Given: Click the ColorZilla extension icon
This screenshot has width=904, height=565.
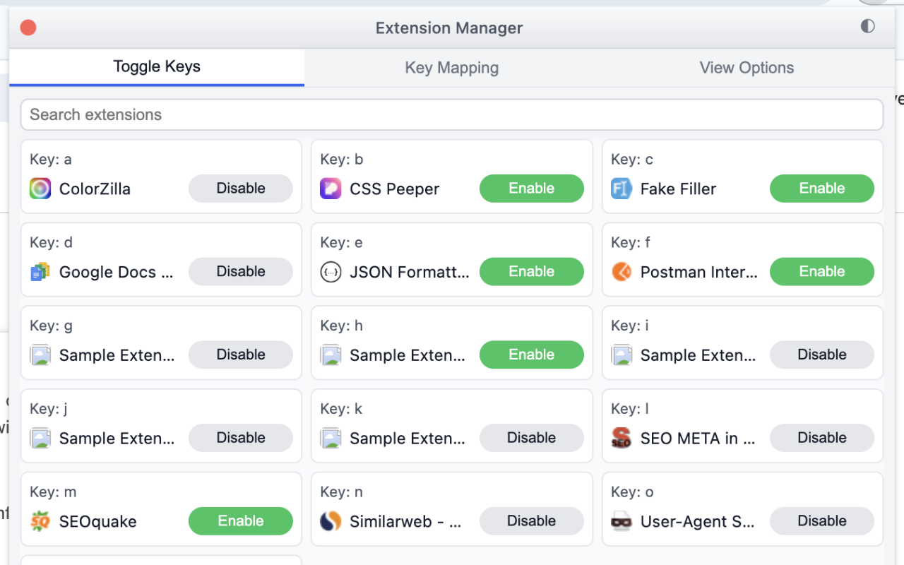Looking at the screenshot, I should (x=40, y=189).
